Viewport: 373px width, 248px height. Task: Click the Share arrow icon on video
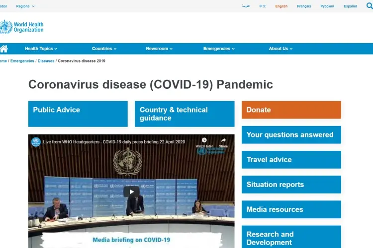pos(223,140)
